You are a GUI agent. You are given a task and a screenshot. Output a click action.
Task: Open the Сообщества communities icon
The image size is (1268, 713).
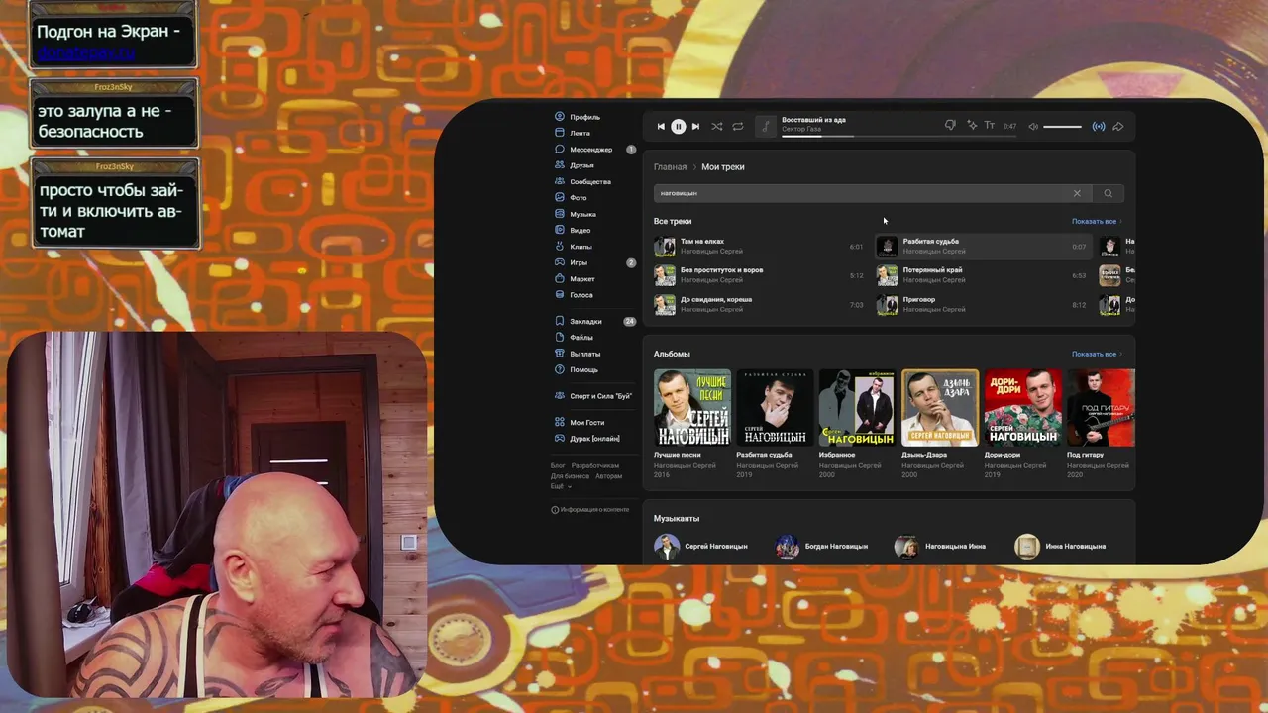click(x=560, y=181)
